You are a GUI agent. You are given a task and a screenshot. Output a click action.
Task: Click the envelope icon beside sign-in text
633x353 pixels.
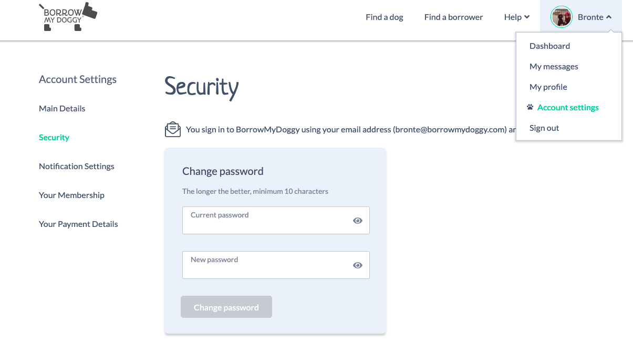173,129
